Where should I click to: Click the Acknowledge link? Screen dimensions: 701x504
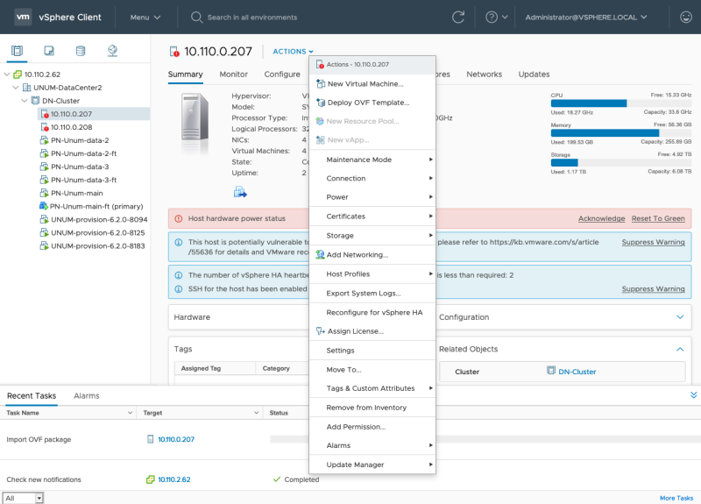(601, 218)
